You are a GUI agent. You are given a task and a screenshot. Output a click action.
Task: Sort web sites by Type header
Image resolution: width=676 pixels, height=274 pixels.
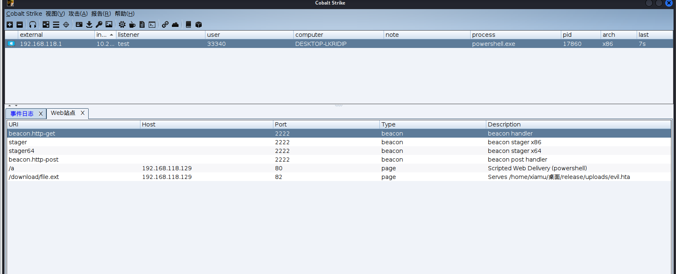pyautogui.click(x=433, y=124)
